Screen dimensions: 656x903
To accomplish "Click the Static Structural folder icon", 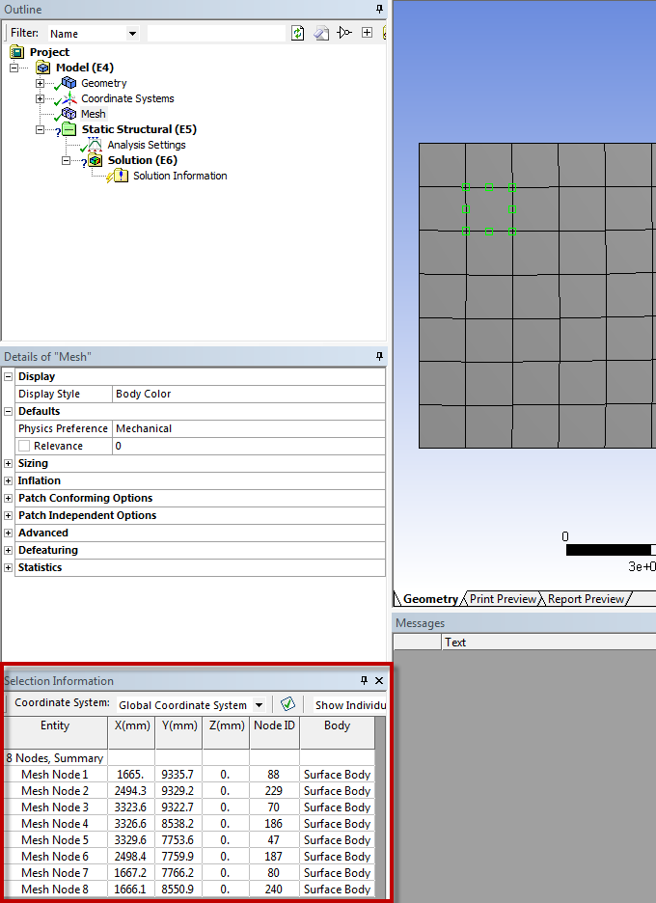I will point(69,129).
